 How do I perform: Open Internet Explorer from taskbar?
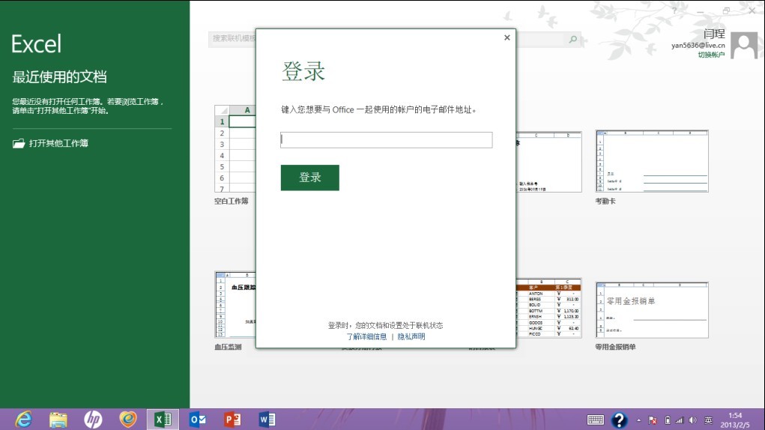coord(23,420)
